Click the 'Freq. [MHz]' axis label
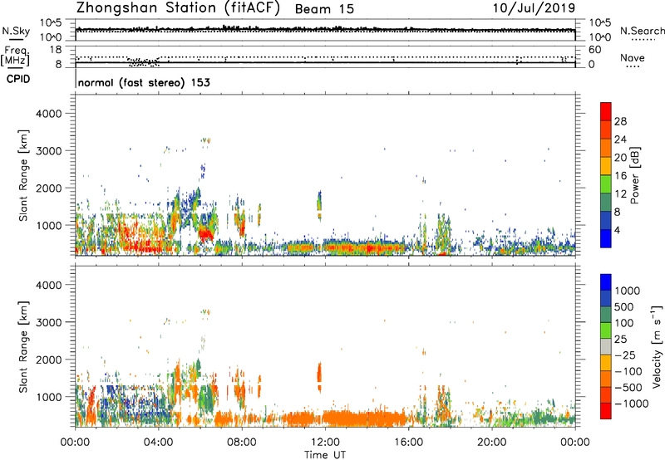This screenshot has height=460, width=665. pos(15,56)
